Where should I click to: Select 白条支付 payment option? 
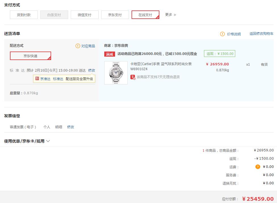(x=54, y=15)
